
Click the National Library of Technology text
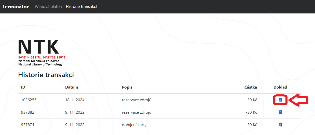coord(40,64)
